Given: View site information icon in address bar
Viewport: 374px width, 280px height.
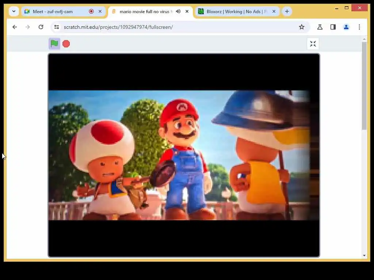Looking at the screenshot, I should pyautogui.click(x=57, y=27).
